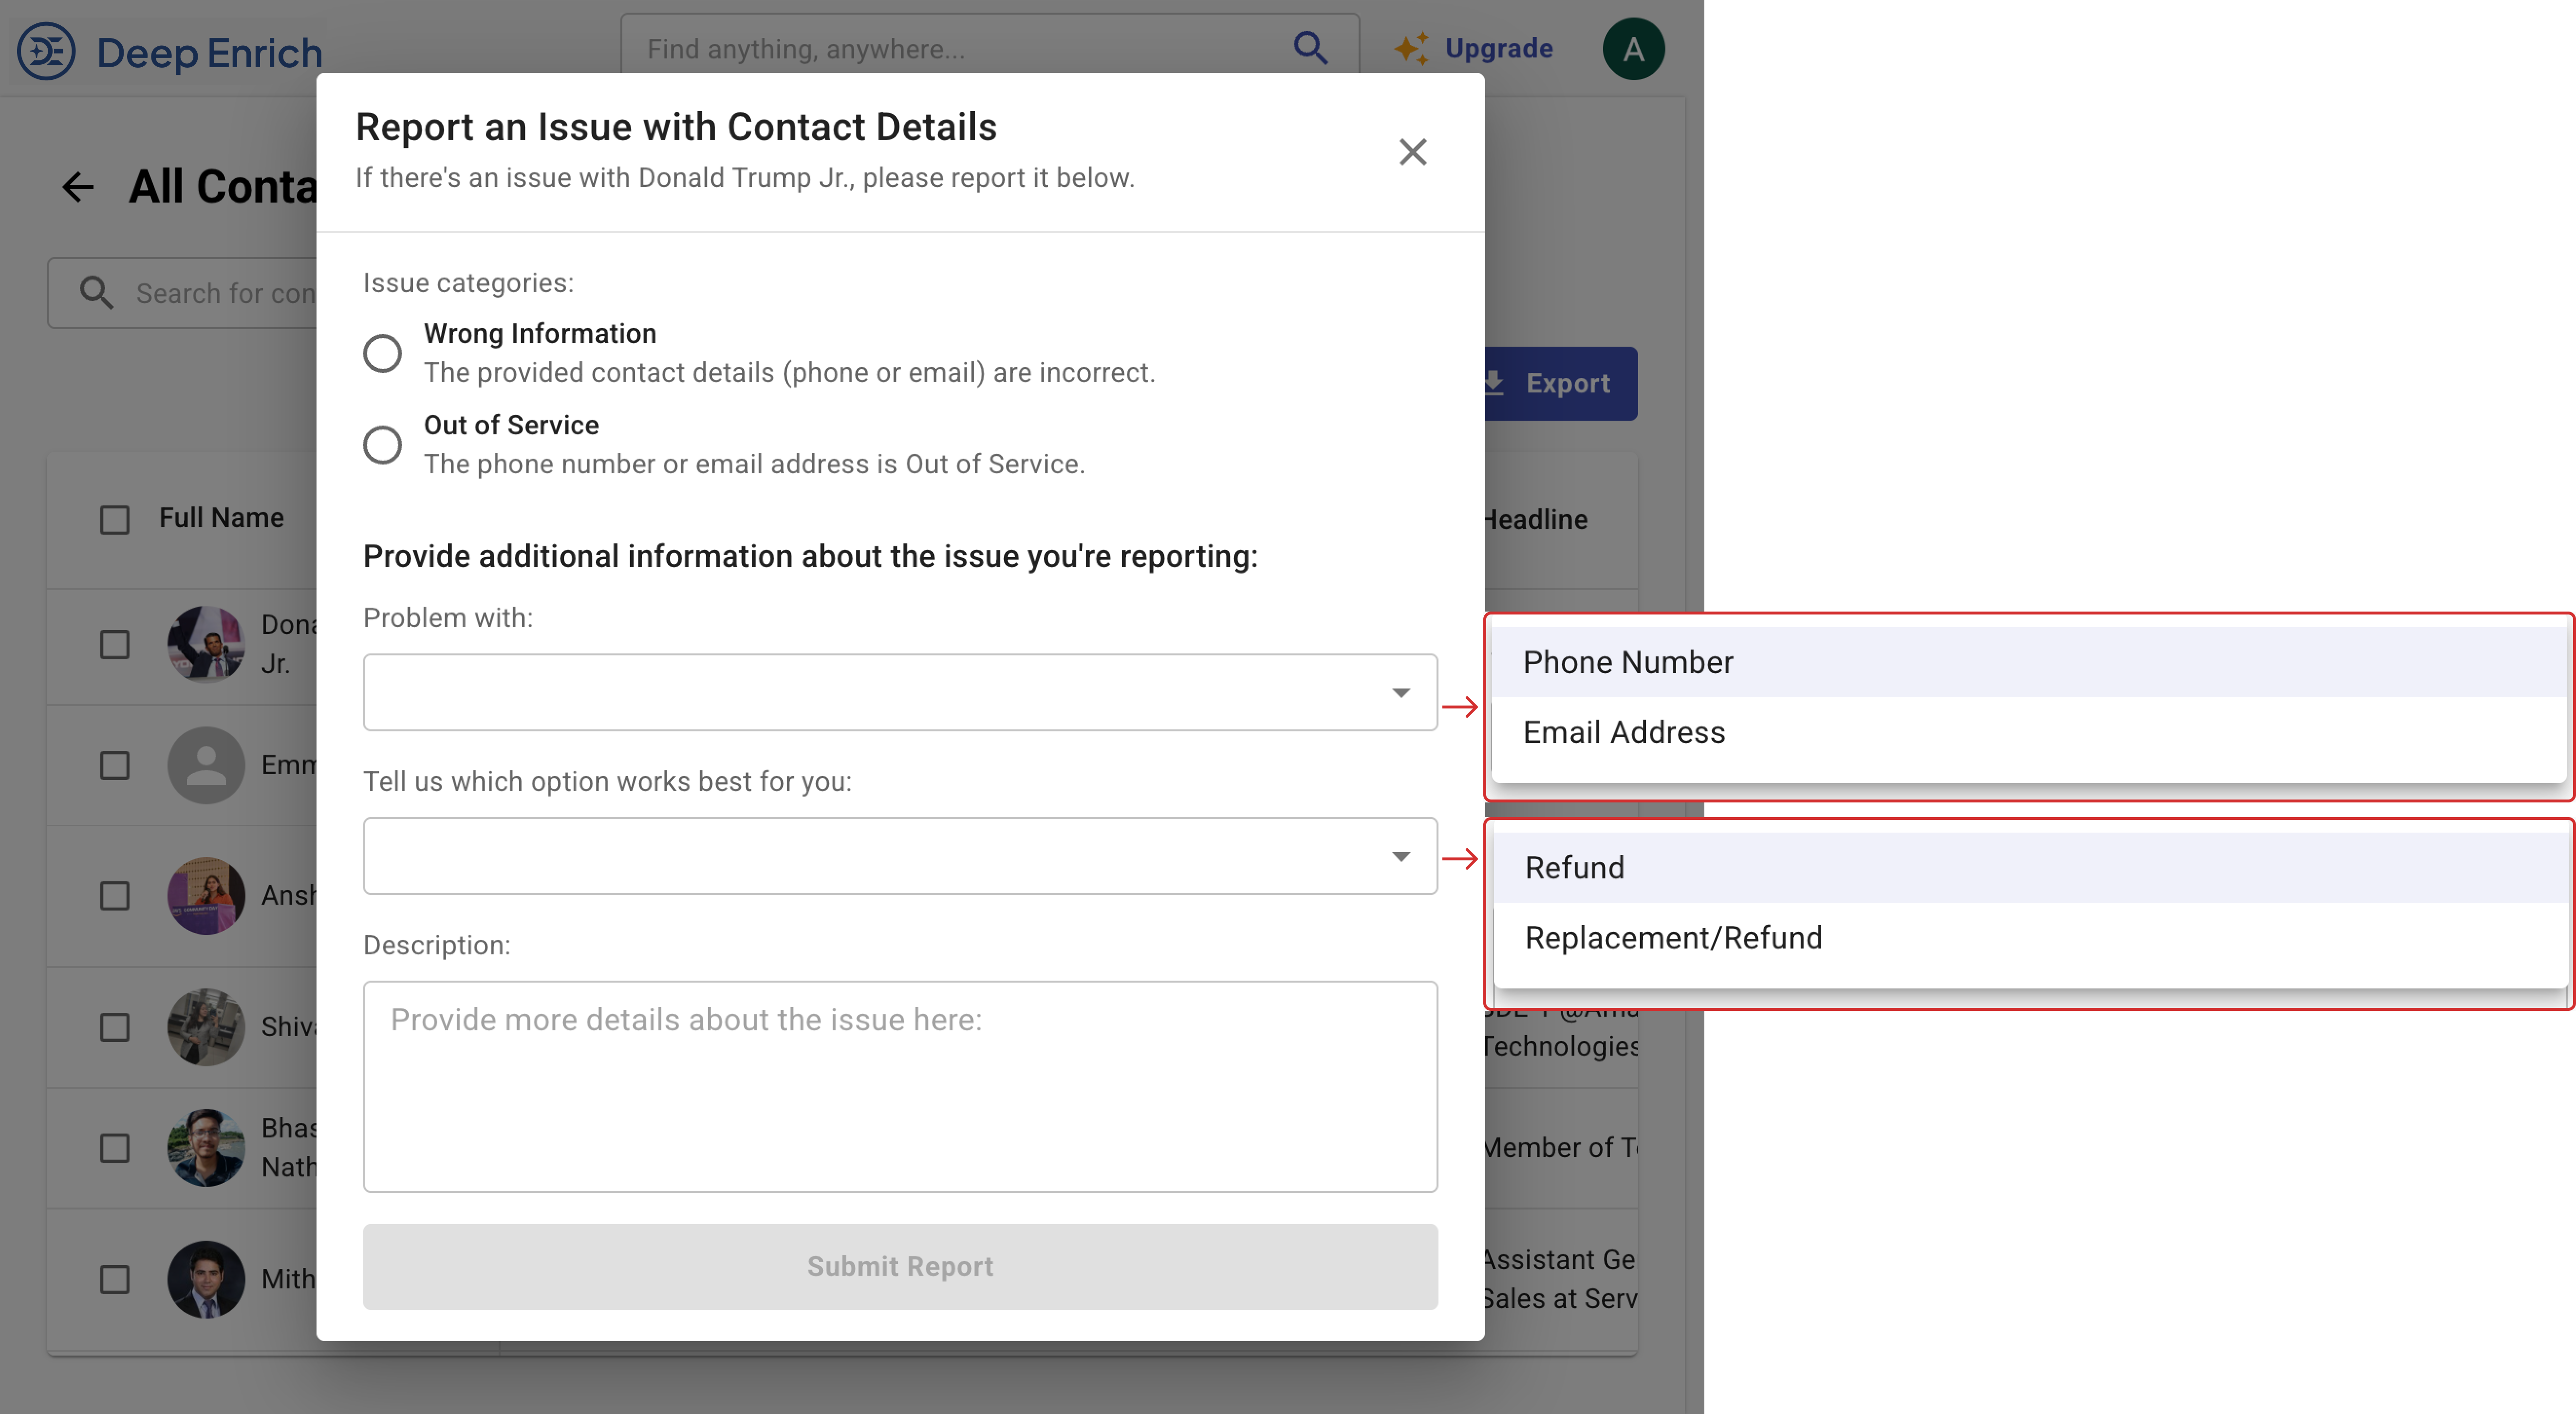Expand the 'Problem with' dropdown
2576x1414 pixels.
click(900, 692)
